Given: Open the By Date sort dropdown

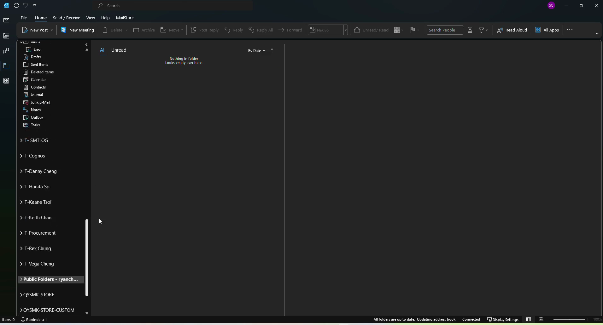Looking at the screenshot, I should tap(257, 51).
